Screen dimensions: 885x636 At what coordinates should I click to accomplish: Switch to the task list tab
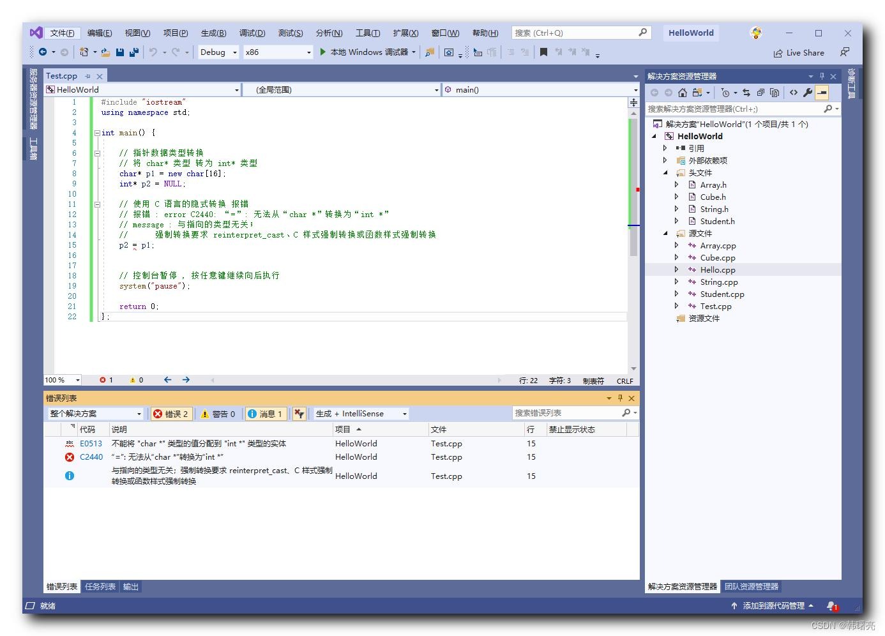tap(100, 587)
